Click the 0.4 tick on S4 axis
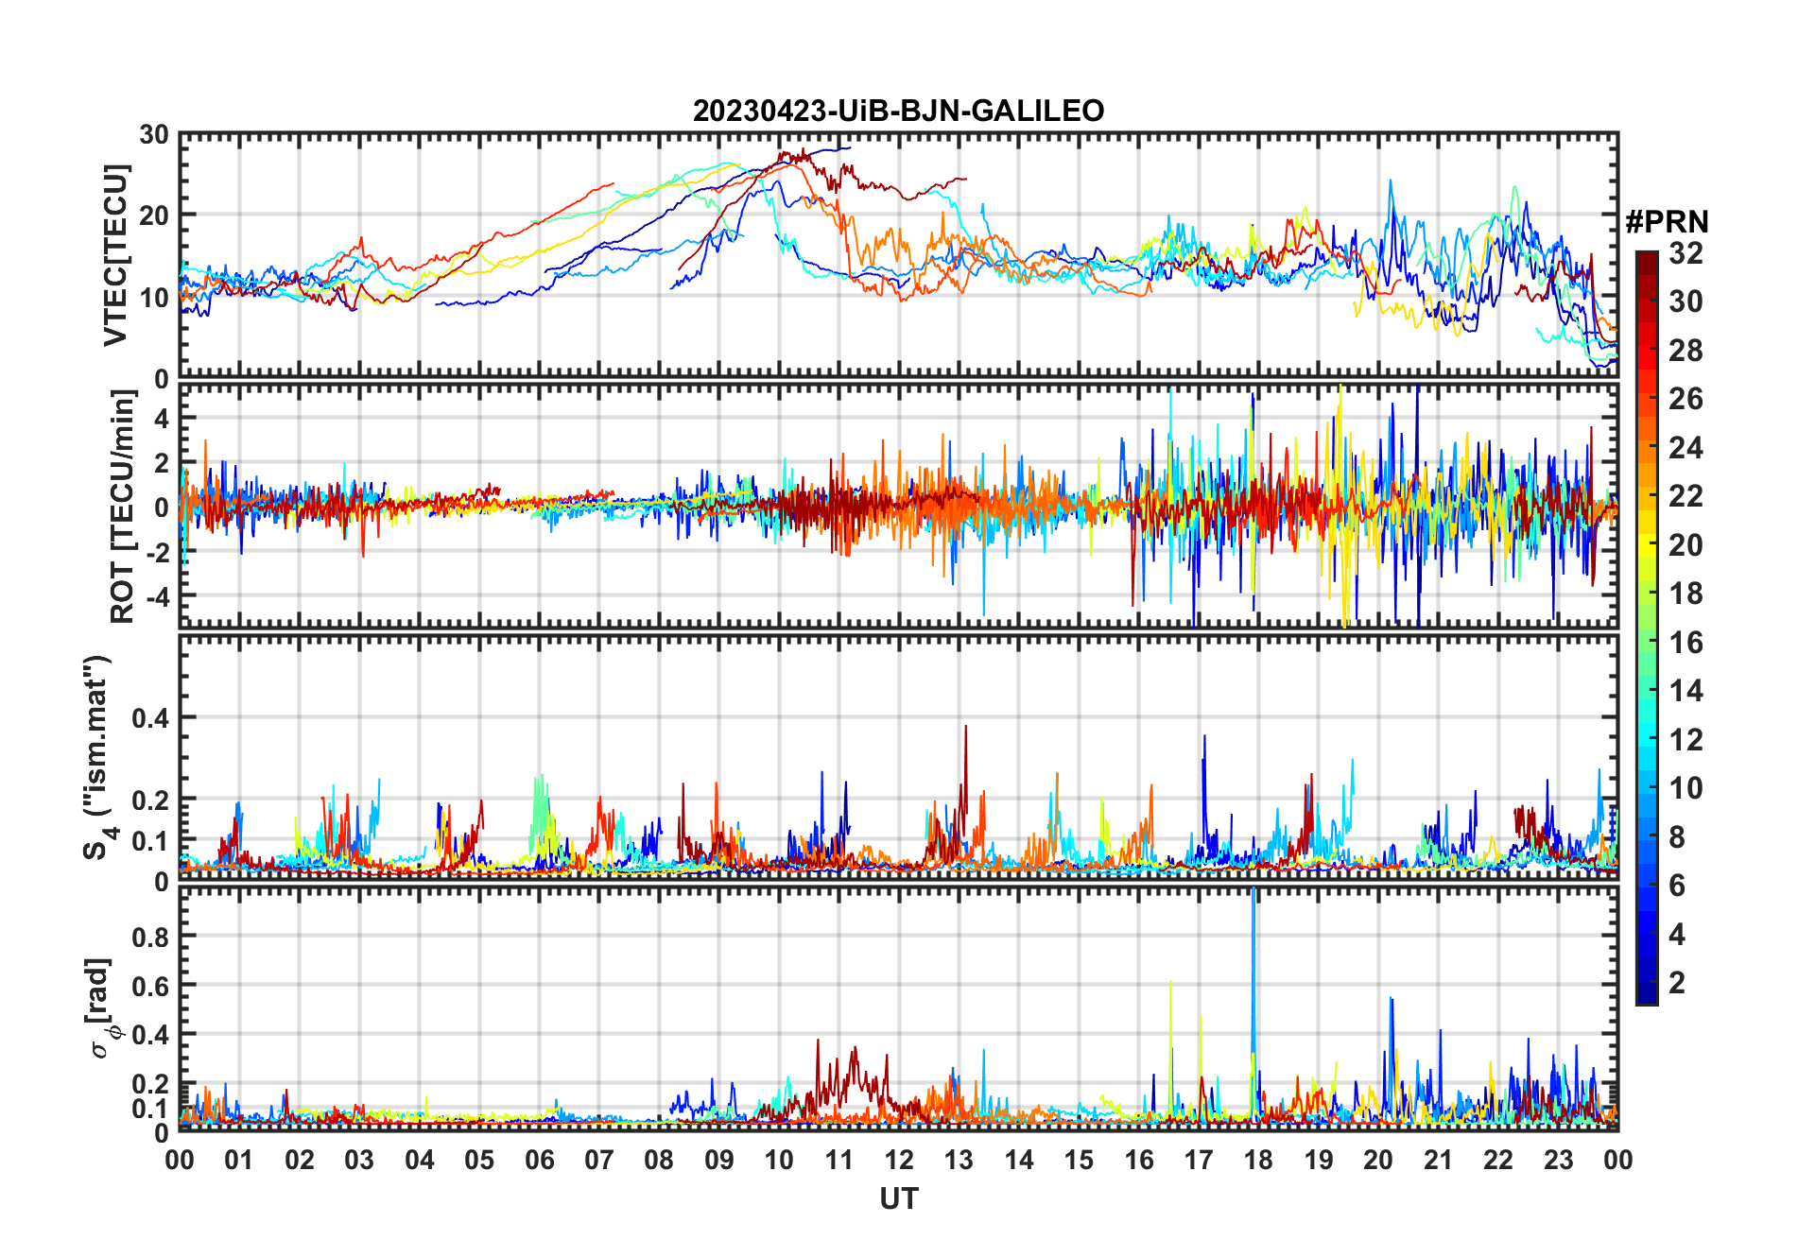This screenshot has height=1257, width=1798. pos(150,718)
